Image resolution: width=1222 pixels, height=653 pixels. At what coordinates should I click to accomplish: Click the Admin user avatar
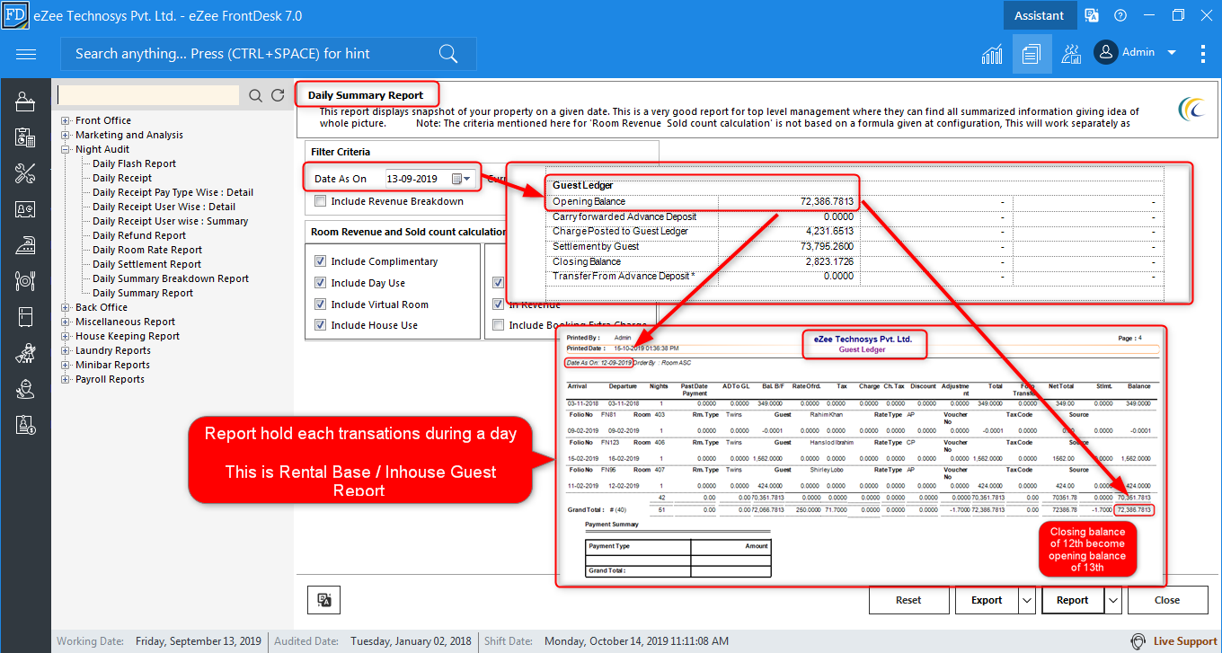1105,53
